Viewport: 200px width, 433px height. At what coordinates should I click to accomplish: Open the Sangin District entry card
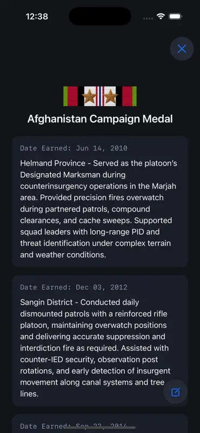click(100, 341)
